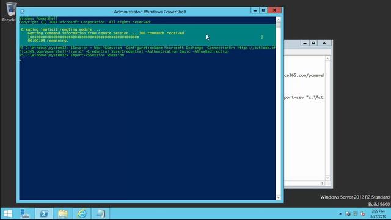Click the progress bar in PowerShell window
The width and height of the screenshot is (391, 220).
[x=145, y=37]
